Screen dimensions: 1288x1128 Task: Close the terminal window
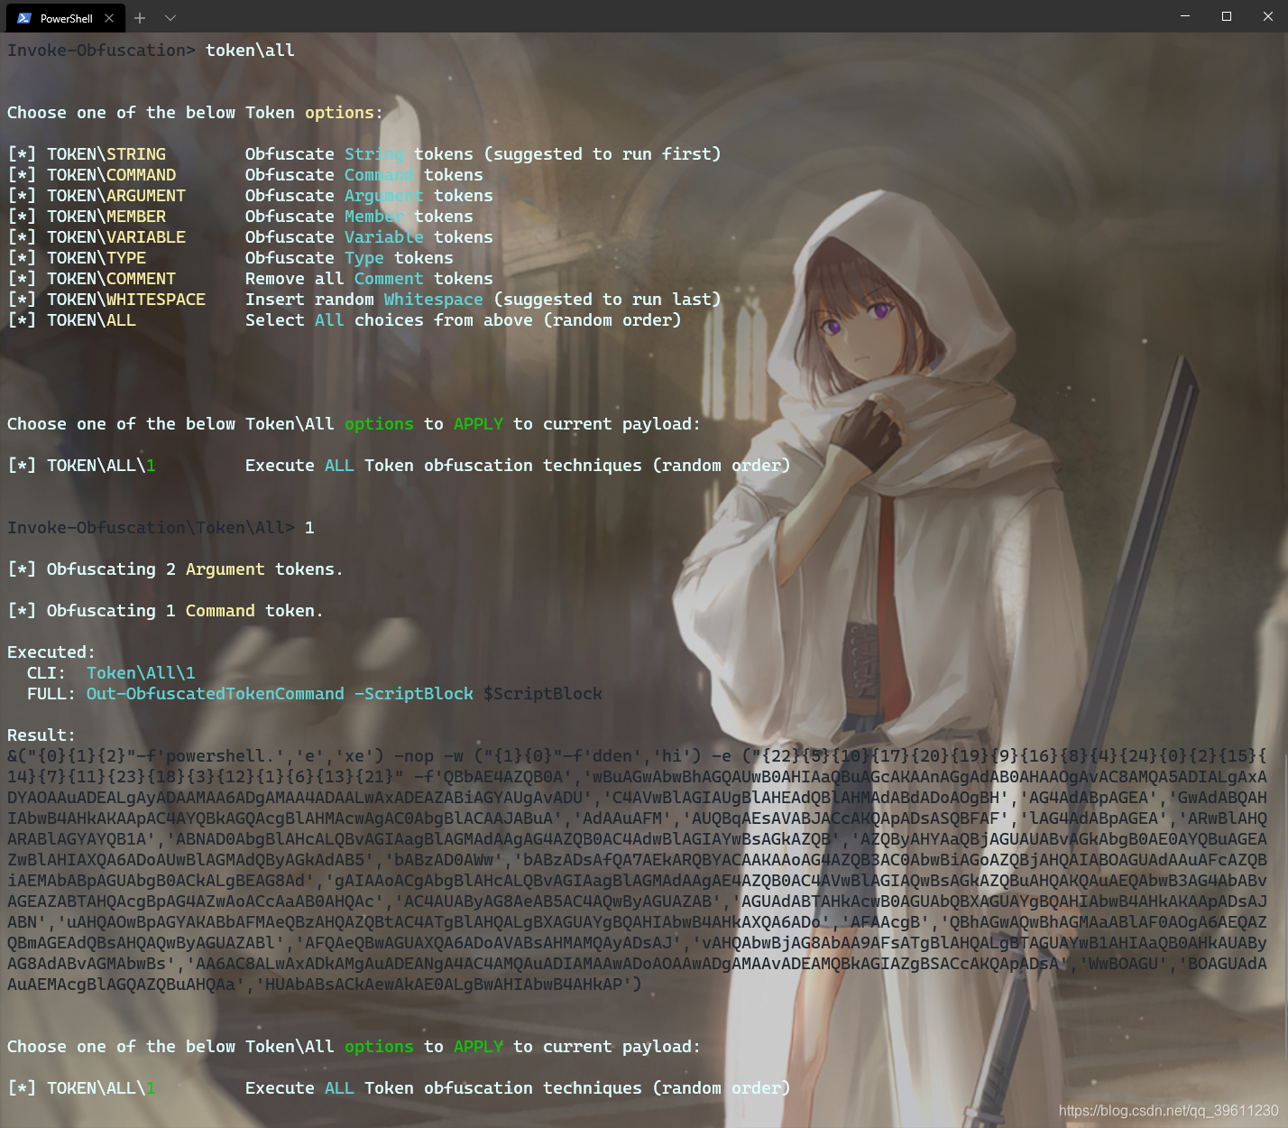coord(1267,16)
